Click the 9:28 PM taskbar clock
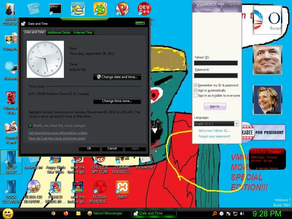Viewport: 292px width, 219px height. point(267,214)
